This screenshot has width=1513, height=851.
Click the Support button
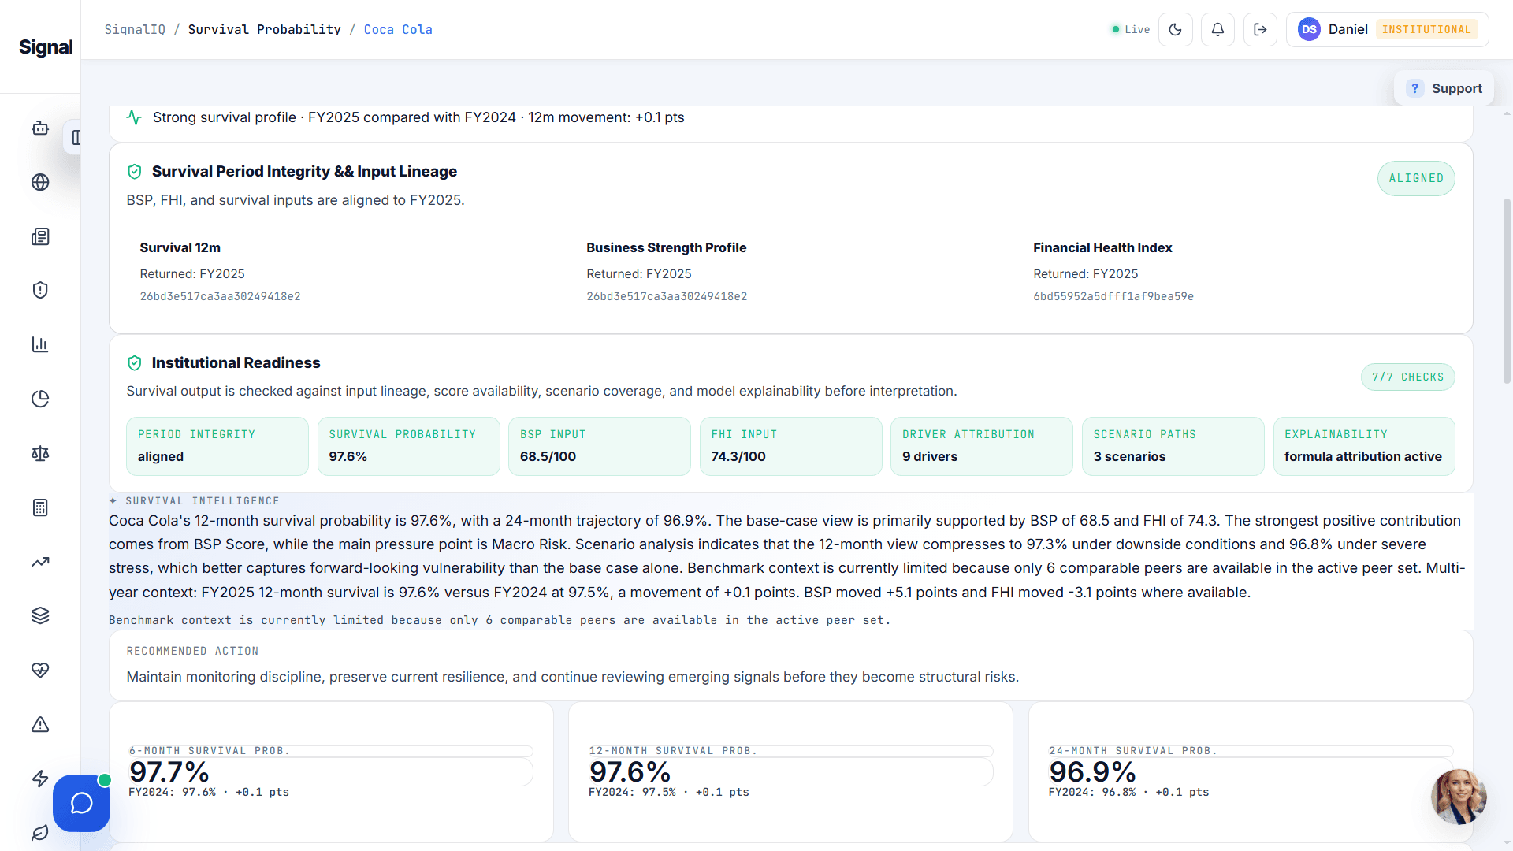point(1444,88)
